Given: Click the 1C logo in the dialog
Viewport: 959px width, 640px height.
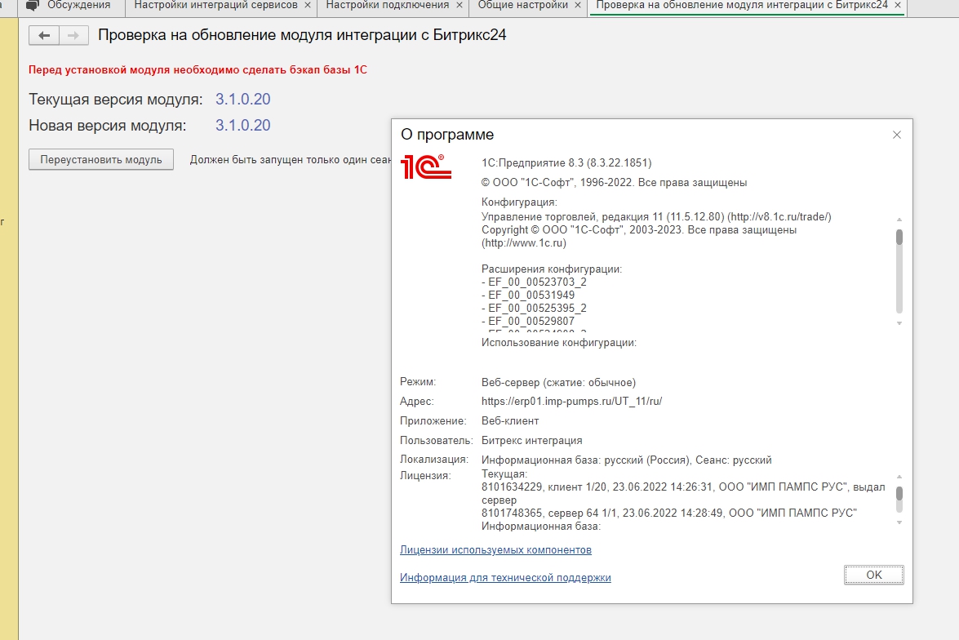Looking at the screenshot, I should coord(425,167).
